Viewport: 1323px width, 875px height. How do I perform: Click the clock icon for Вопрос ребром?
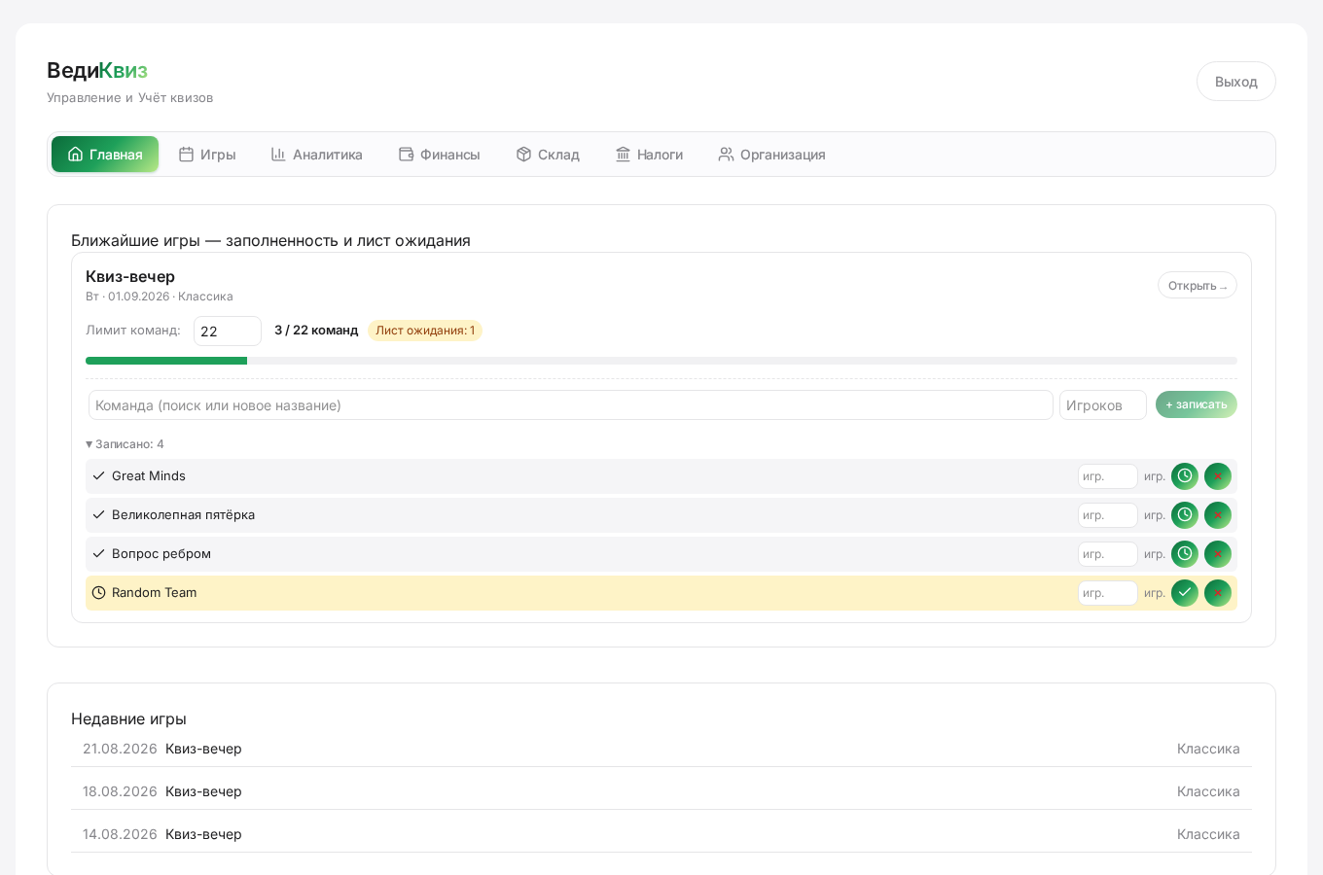click(x=1185, y=554)
